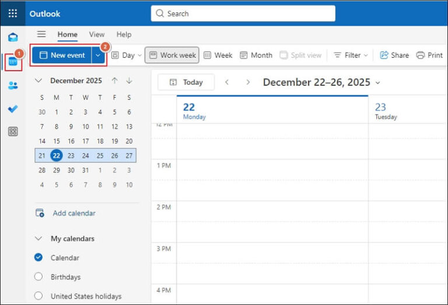Open the Help tab
This screenshot has width=448, height=305.
click(124, 34)
